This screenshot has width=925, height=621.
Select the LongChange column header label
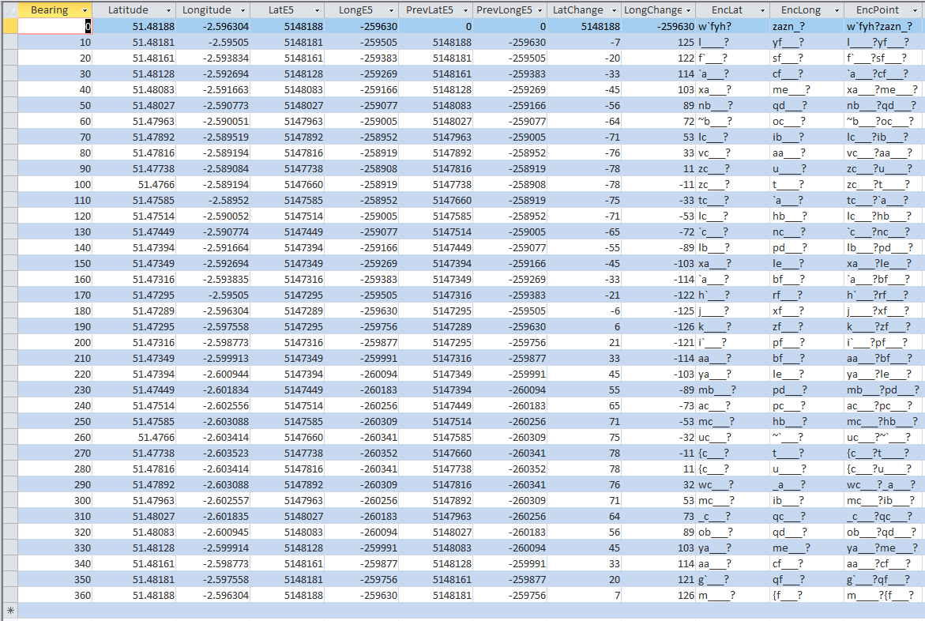[653, 10]
